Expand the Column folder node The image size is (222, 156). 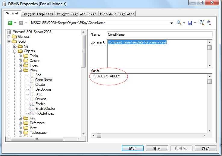pos(20,61)
